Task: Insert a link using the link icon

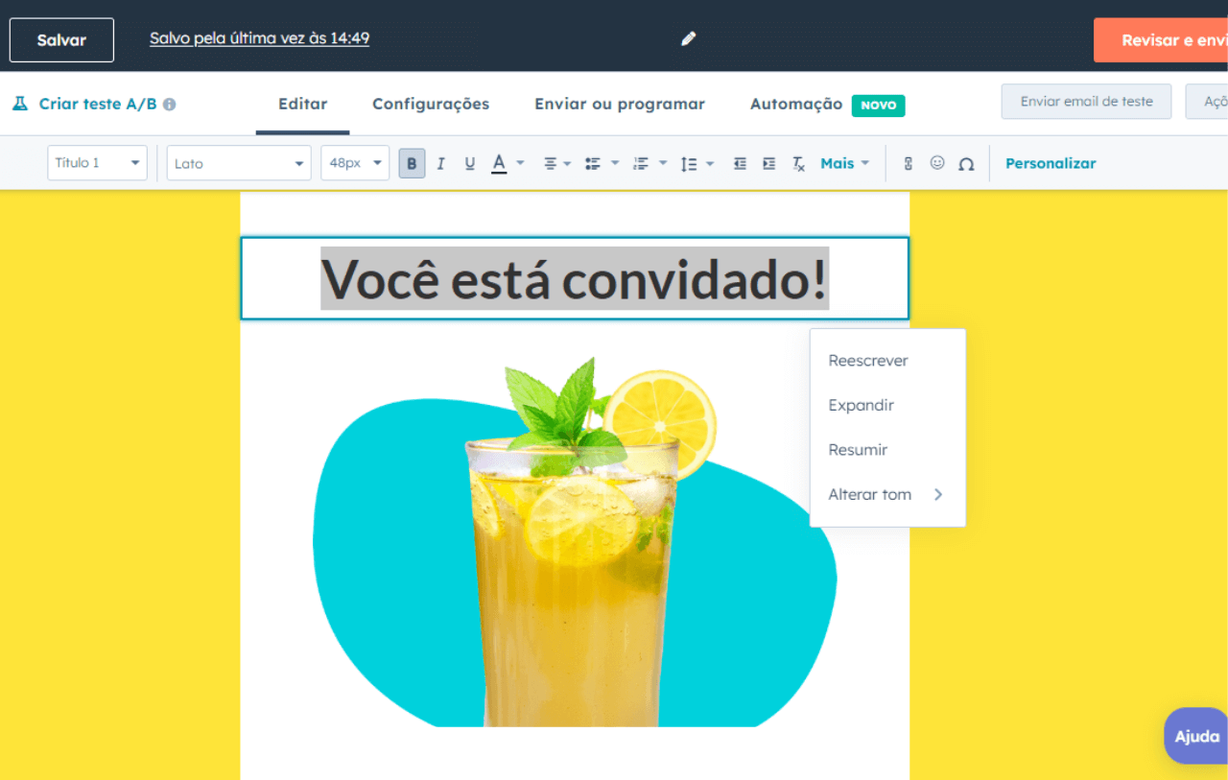Action: point(908,163)
